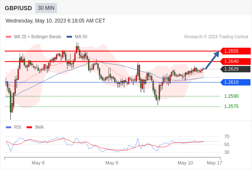This screenshot has width=252, height=170.
Task: Click the 1.2590 green support value
Action: coord(231,96)
